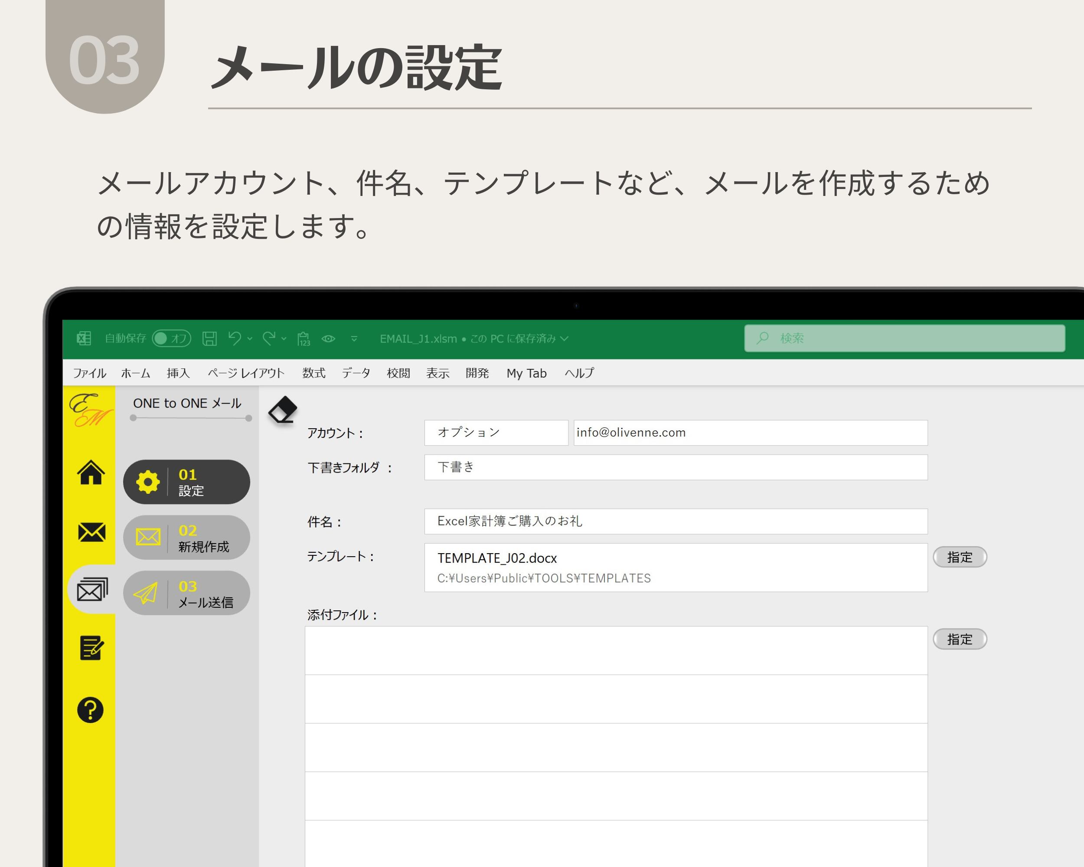Click the search magnifier icon
1084x867 pixels.
point(763,338)
